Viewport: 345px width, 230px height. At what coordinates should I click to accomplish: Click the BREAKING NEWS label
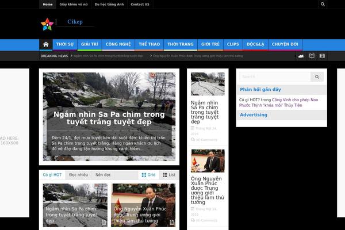tap(54, 56)
